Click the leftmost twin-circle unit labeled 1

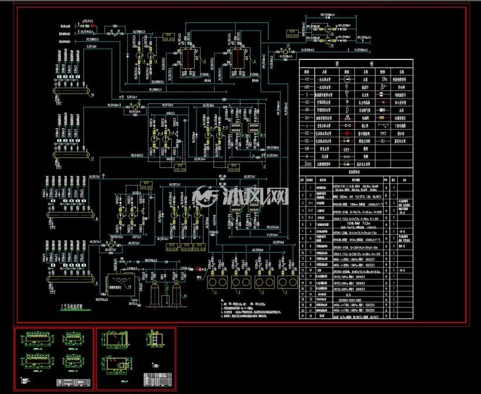coord(217,282)
